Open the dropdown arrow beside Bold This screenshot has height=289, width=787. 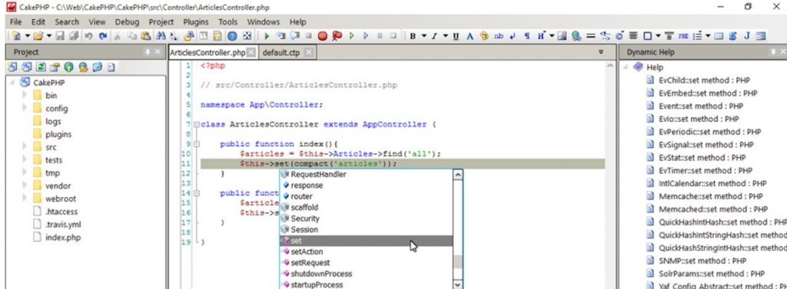tap(423, 36)
